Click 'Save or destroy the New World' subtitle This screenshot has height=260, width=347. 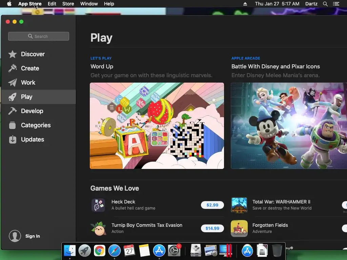click(282, 208)
